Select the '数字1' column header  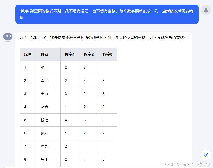click(70, 54)
